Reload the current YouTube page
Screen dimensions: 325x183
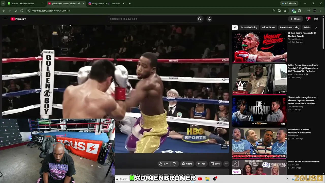pyautogui.click(x=16, y=11)
